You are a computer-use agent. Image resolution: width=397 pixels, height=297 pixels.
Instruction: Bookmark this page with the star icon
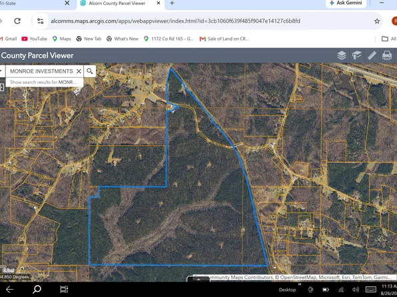tap(377, 21)
